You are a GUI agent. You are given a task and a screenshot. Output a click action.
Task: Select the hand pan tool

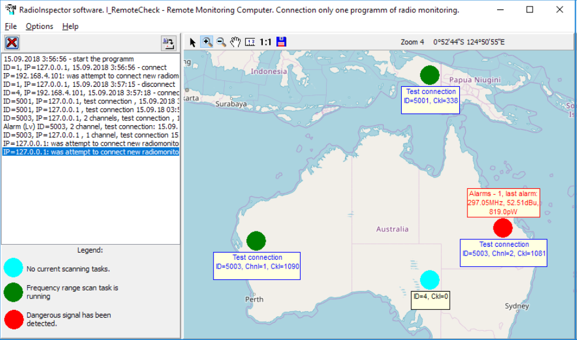tap(236, 42)
